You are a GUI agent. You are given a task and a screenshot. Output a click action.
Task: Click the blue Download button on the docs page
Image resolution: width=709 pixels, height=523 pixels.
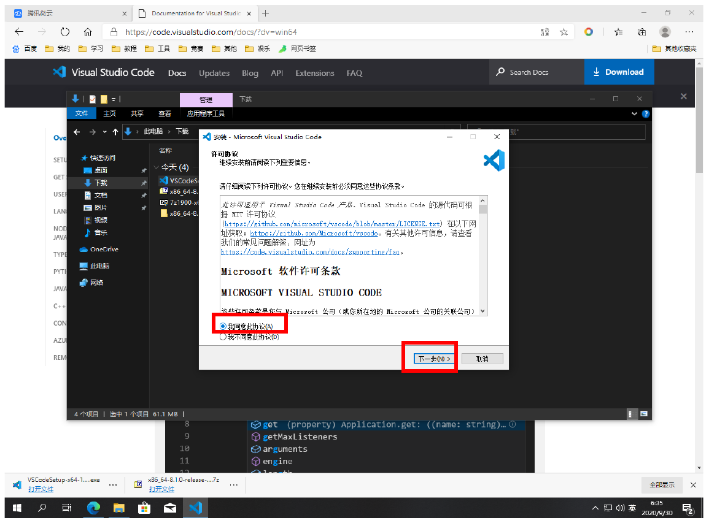pos(619,72)
